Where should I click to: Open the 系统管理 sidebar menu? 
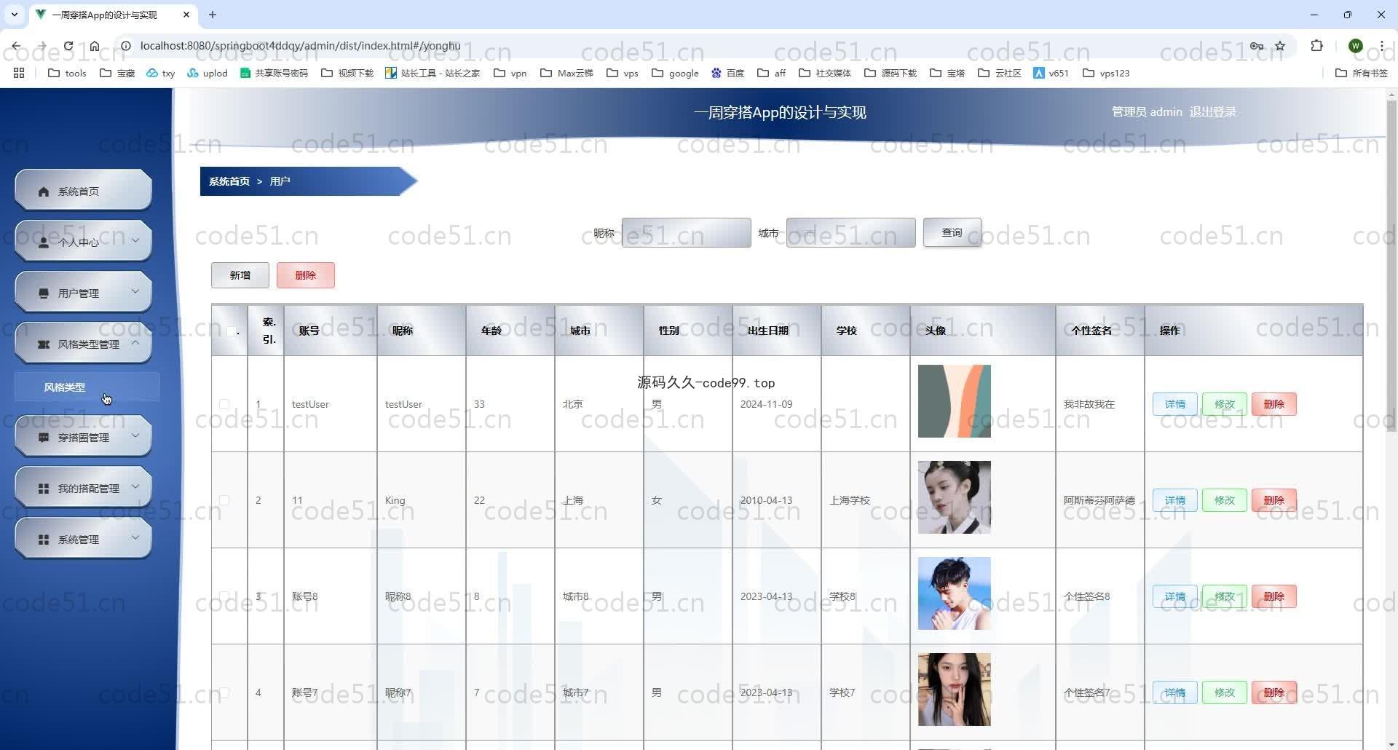click(x=83, y=539)
